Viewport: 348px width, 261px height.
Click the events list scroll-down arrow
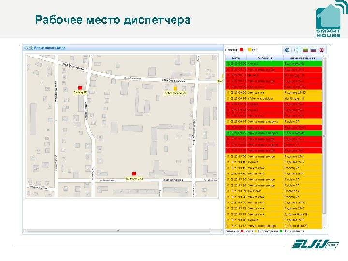tap(324, 227)
